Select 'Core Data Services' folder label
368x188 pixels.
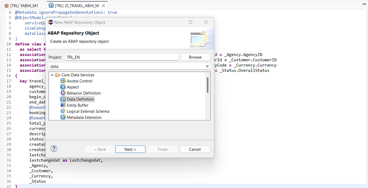78,75
